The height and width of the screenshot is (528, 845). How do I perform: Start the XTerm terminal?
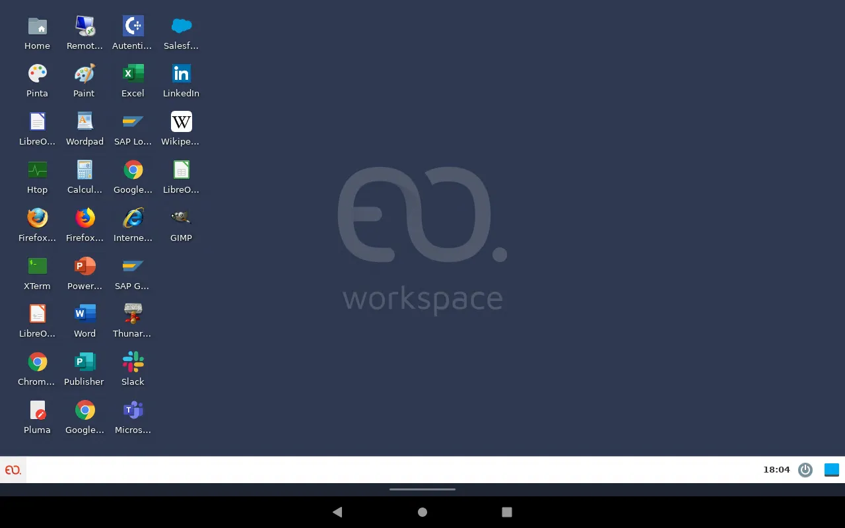(x=37, y=267)
